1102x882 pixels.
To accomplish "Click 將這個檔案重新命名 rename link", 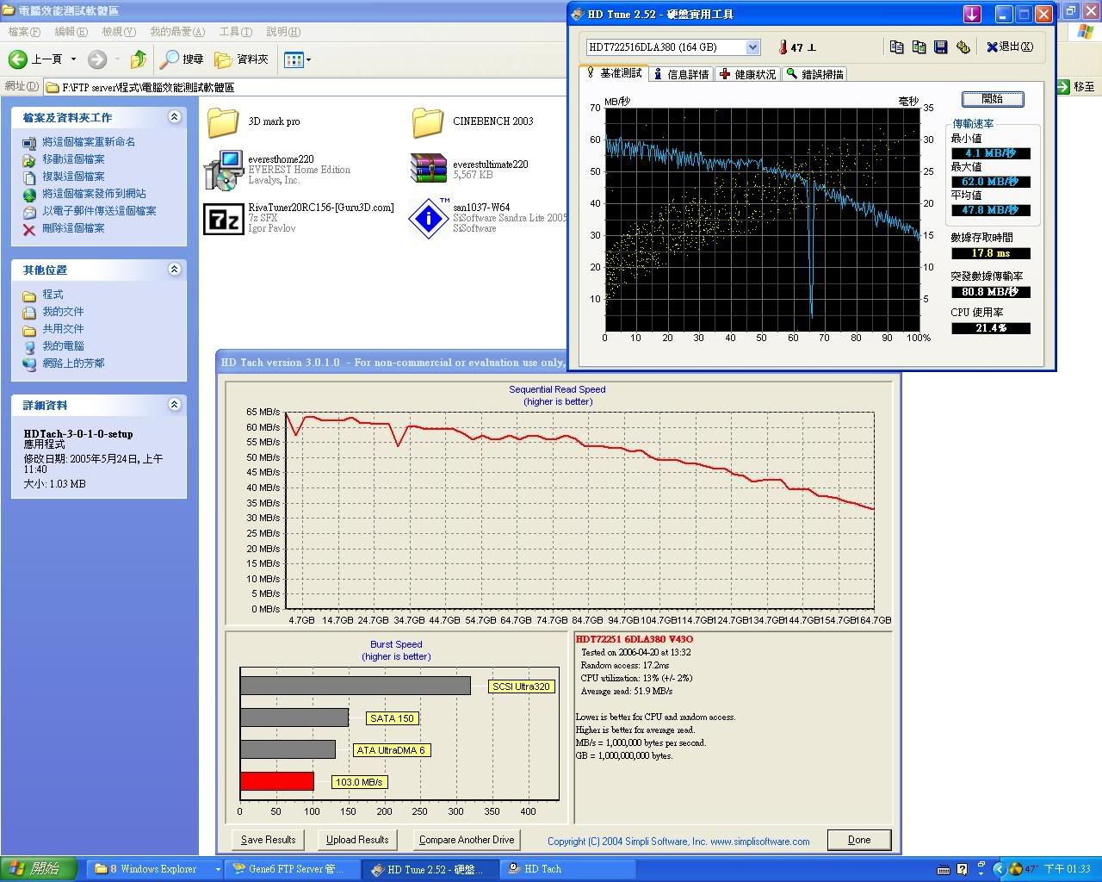I will pyautogui.click(x=89, y=142).
